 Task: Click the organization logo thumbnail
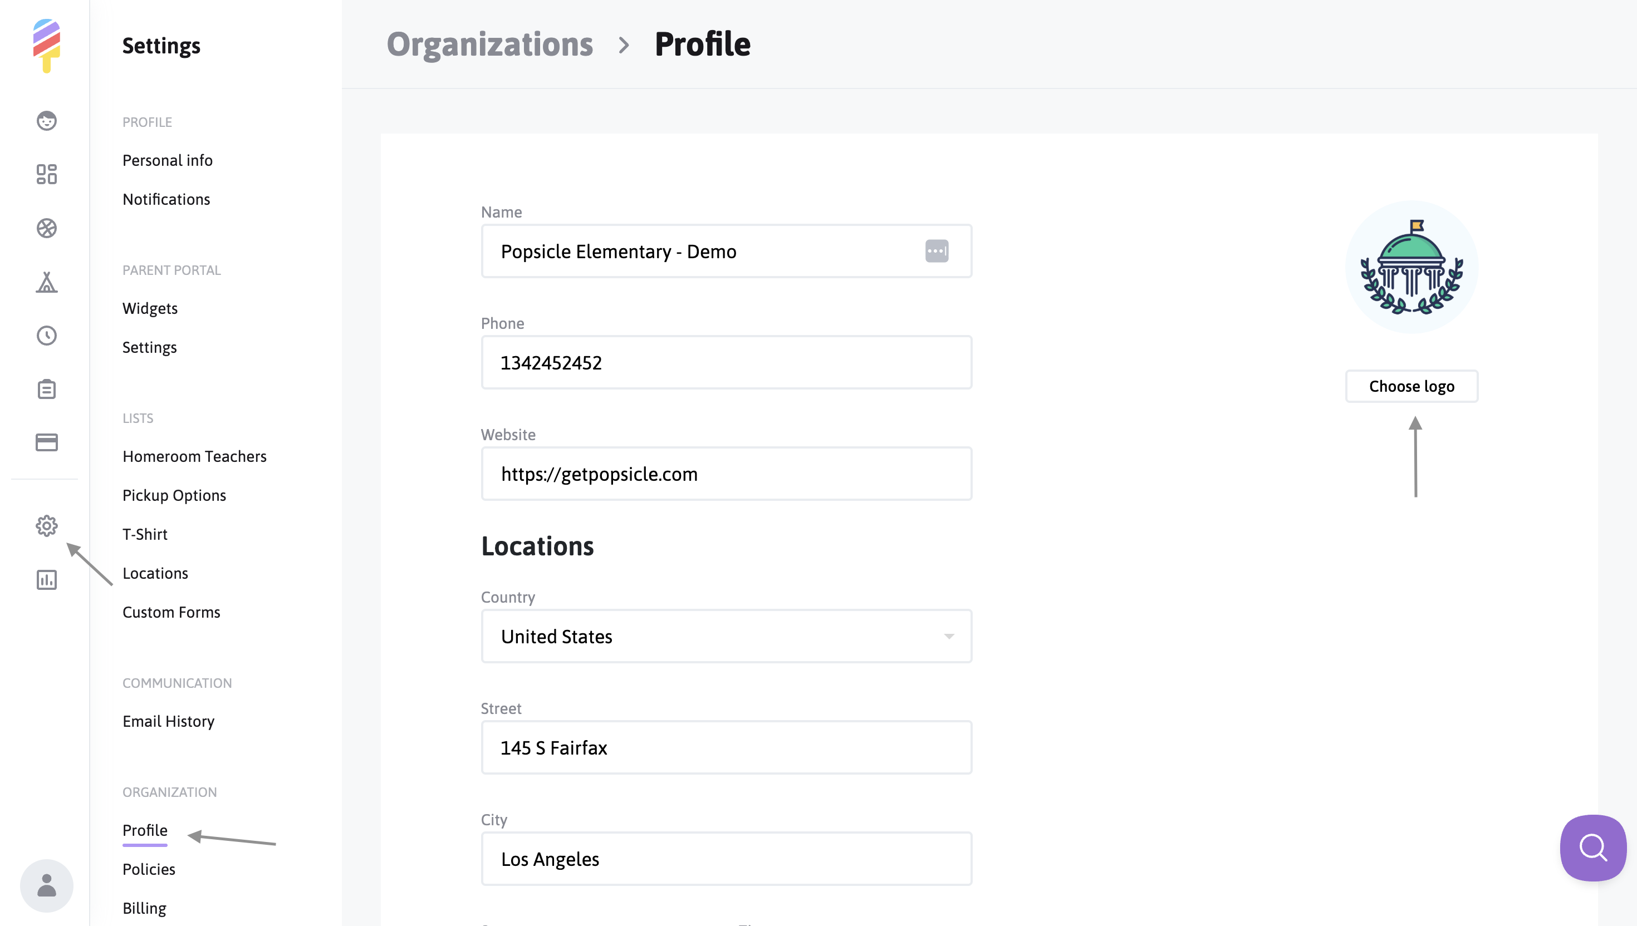pos(1411,267)
